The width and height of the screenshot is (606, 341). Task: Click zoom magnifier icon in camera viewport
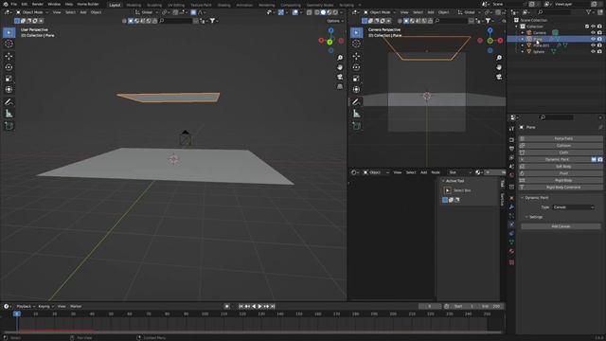(x=499, y=58)
